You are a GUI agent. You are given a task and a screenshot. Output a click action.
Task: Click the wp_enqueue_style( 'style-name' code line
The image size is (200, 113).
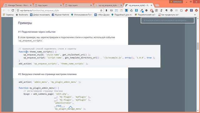(57, 55)
